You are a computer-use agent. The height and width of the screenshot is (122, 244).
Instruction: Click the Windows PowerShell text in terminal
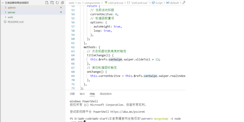[x=84, y=101]
